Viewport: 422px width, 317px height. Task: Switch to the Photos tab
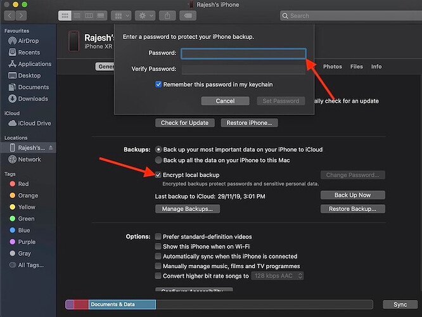[x=332, y=67]
